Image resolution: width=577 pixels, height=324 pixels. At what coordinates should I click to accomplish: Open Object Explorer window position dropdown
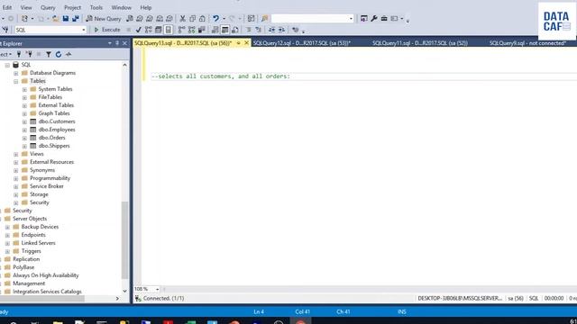(110, 43)
